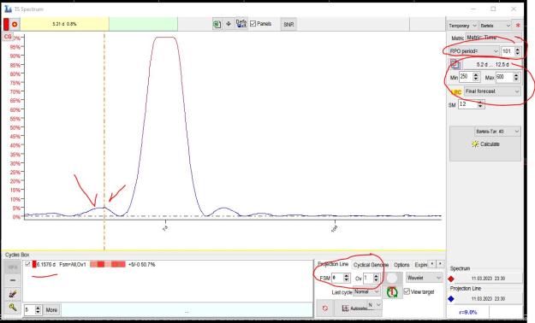535x323 pixels.
Task: Click the Min value field
Action: coord(466,77)
